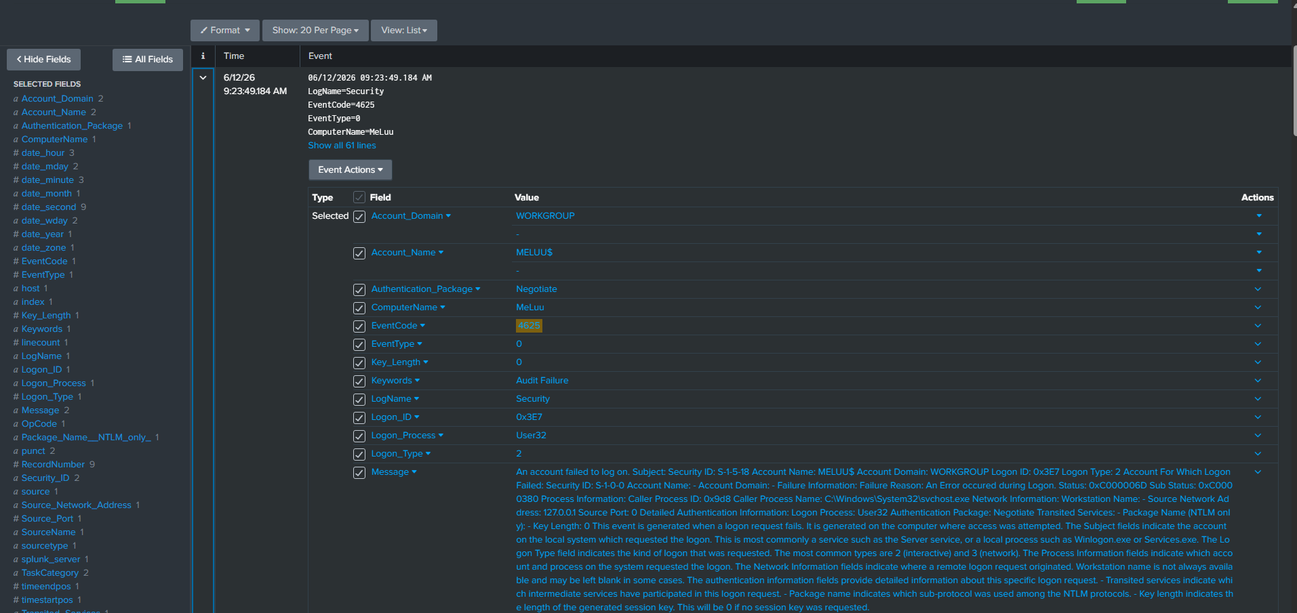
Task: Select date_hour in fields sidebar
Action: point(43,153)
